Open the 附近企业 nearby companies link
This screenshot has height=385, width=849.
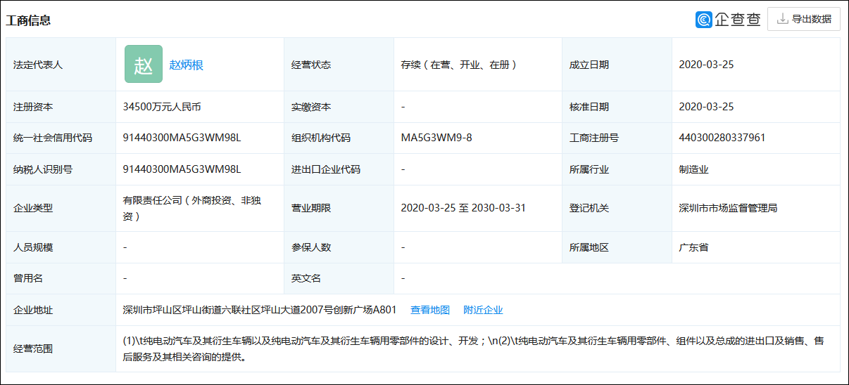pyautogui.click(x=483, y=310)
